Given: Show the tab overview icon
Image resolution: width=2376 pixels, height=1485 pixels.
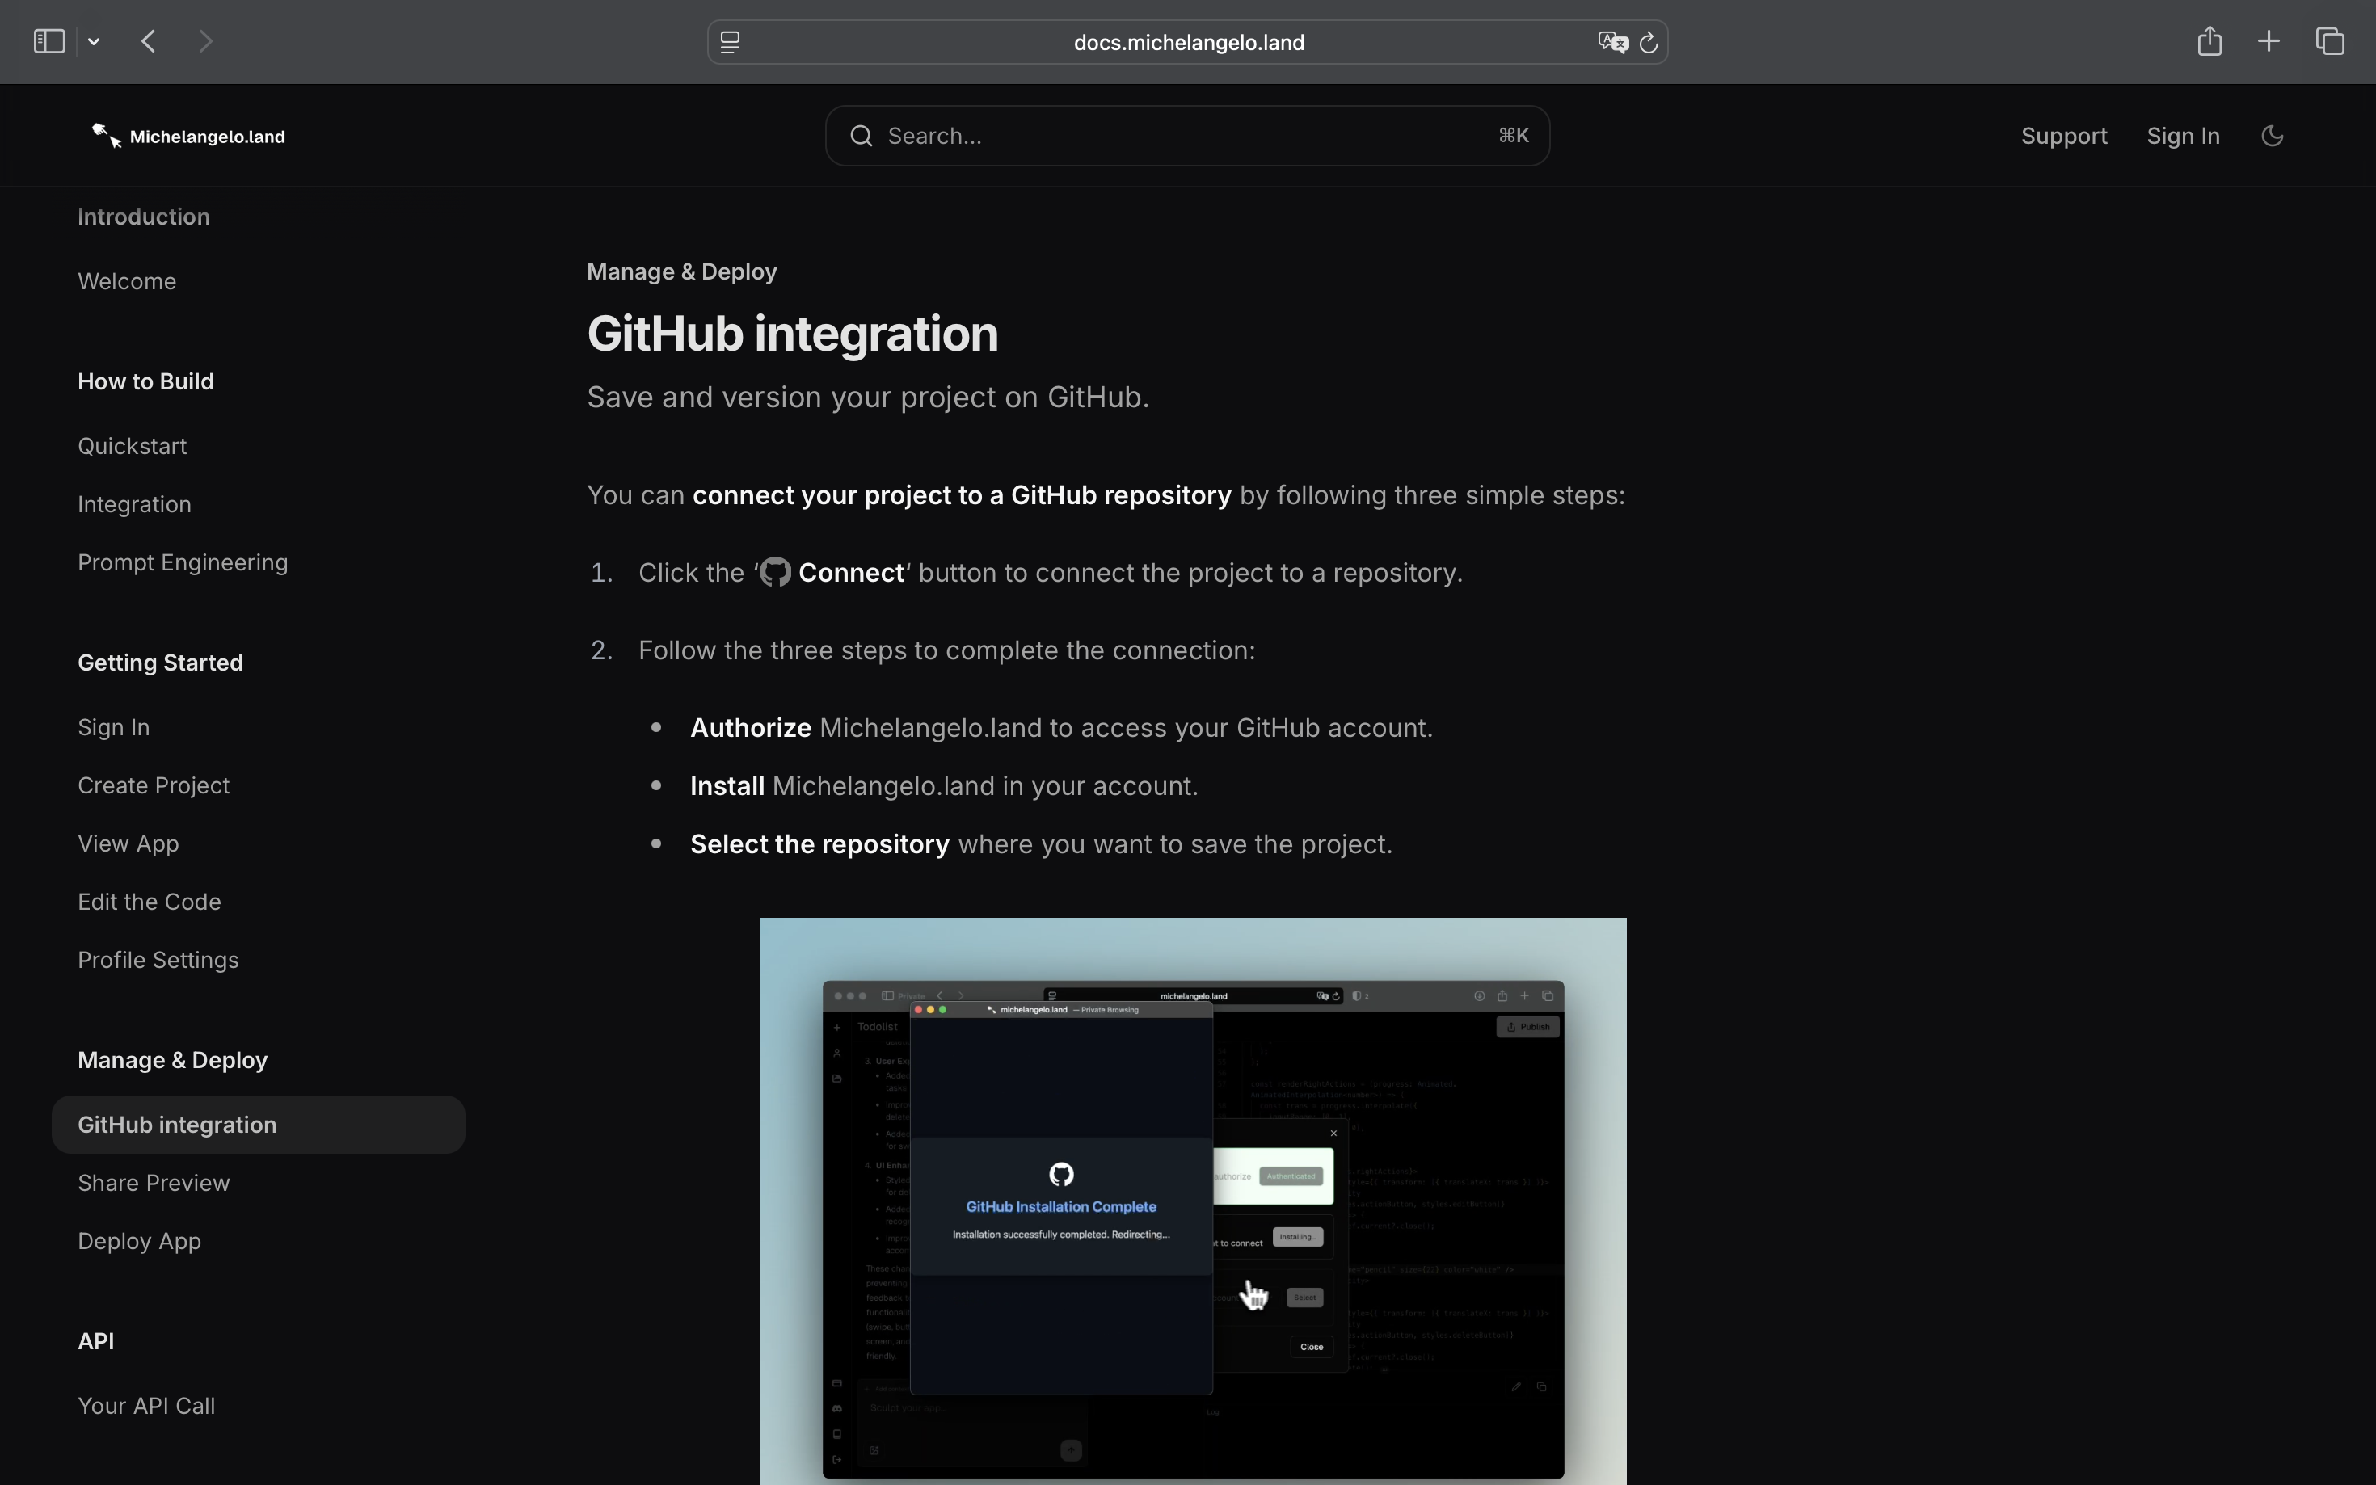Looking at the screenshot, I should 2330,41.
